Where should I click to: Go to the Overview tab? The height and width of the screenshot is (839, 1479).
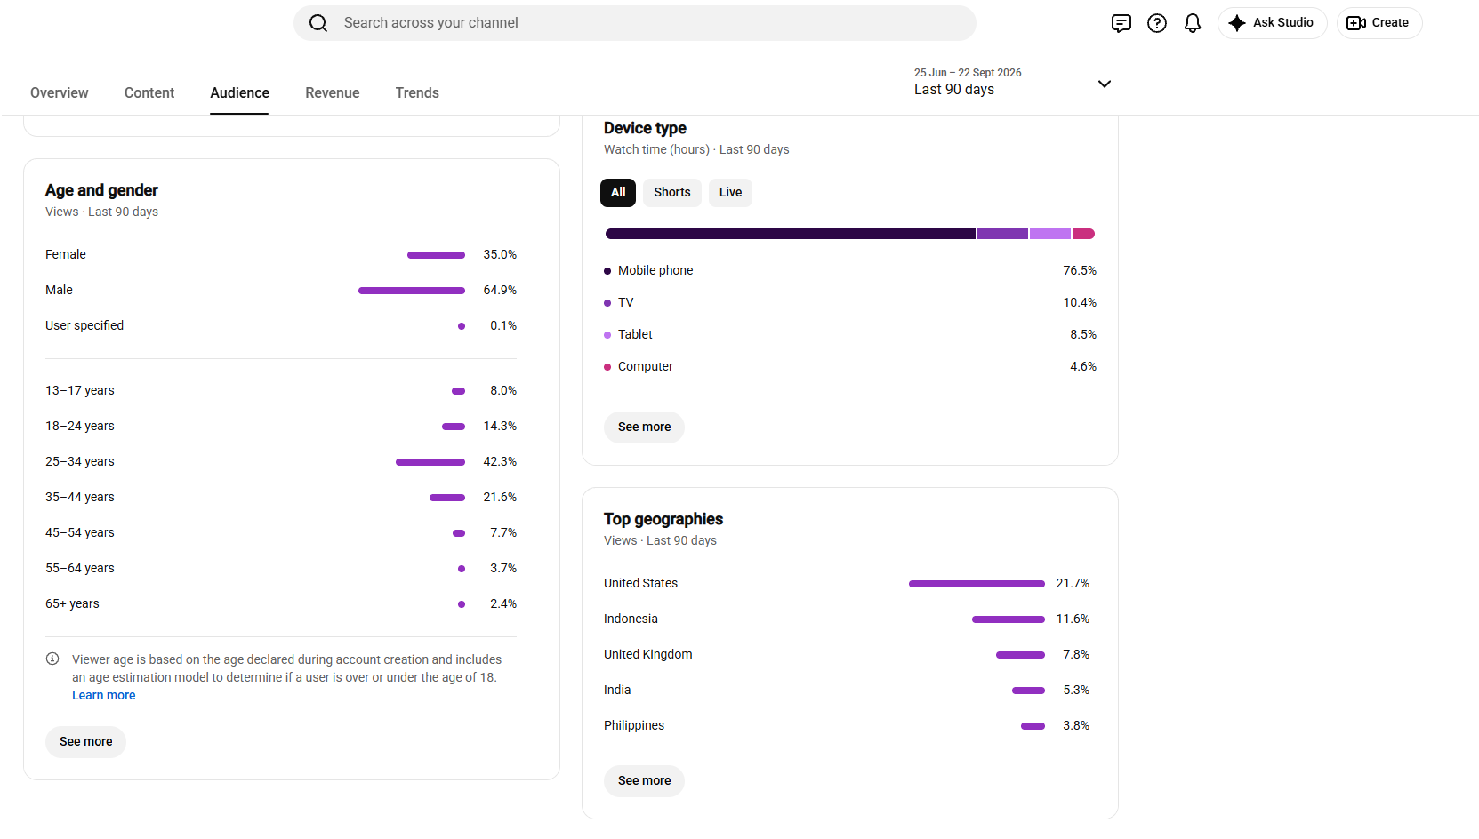tap(60, 93)
